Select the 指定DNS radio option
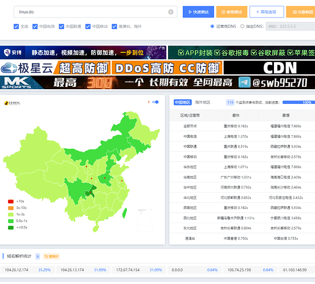The image size is (315, 284). tap(242, 26)
